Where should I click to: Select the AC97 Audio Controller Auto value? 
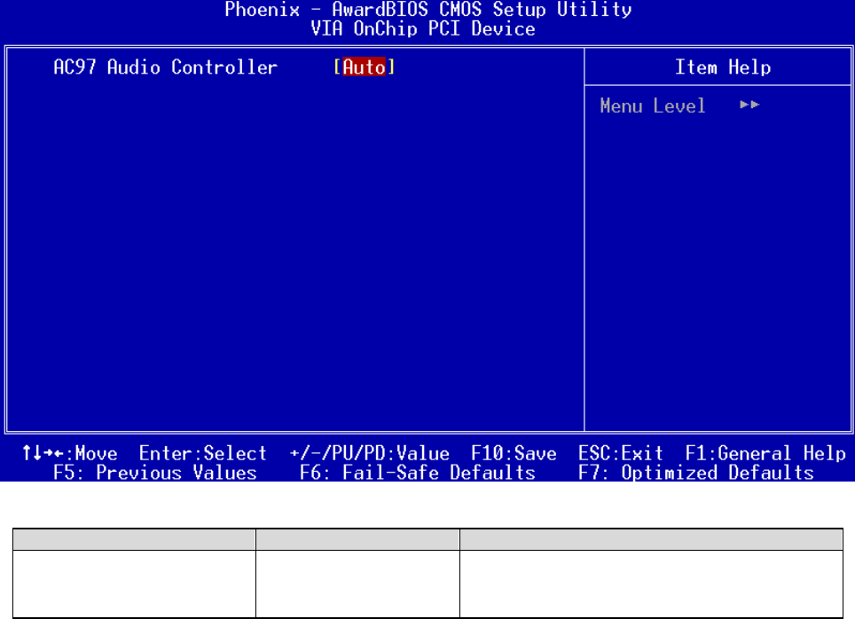(364, 67)
